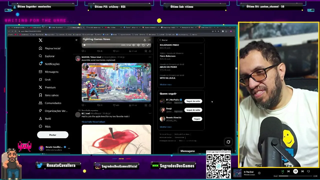Reply to the MARVEL Tōkon Intel post
320x180 pixels.
pos(83,105)
